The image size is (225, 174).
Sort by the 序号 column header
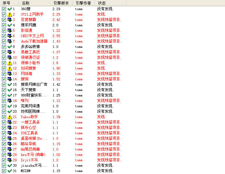pyautogui.click(x=9, y=3)
